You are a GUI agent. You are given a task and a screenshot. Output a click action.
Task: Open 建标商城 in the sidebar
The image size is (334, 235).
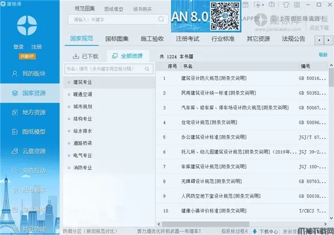(x=30, y=209)
